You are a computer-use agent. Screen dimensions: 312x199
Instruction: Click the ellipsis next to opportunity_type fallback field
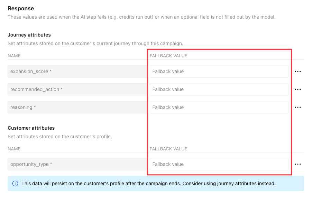click(298, 164)
